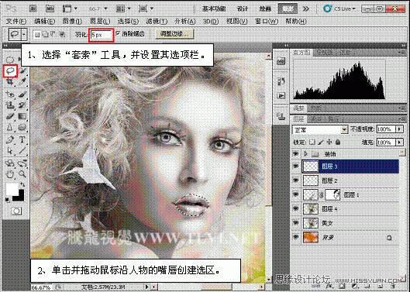Open the 窗口(W) menu

click(x=267, y=21)
